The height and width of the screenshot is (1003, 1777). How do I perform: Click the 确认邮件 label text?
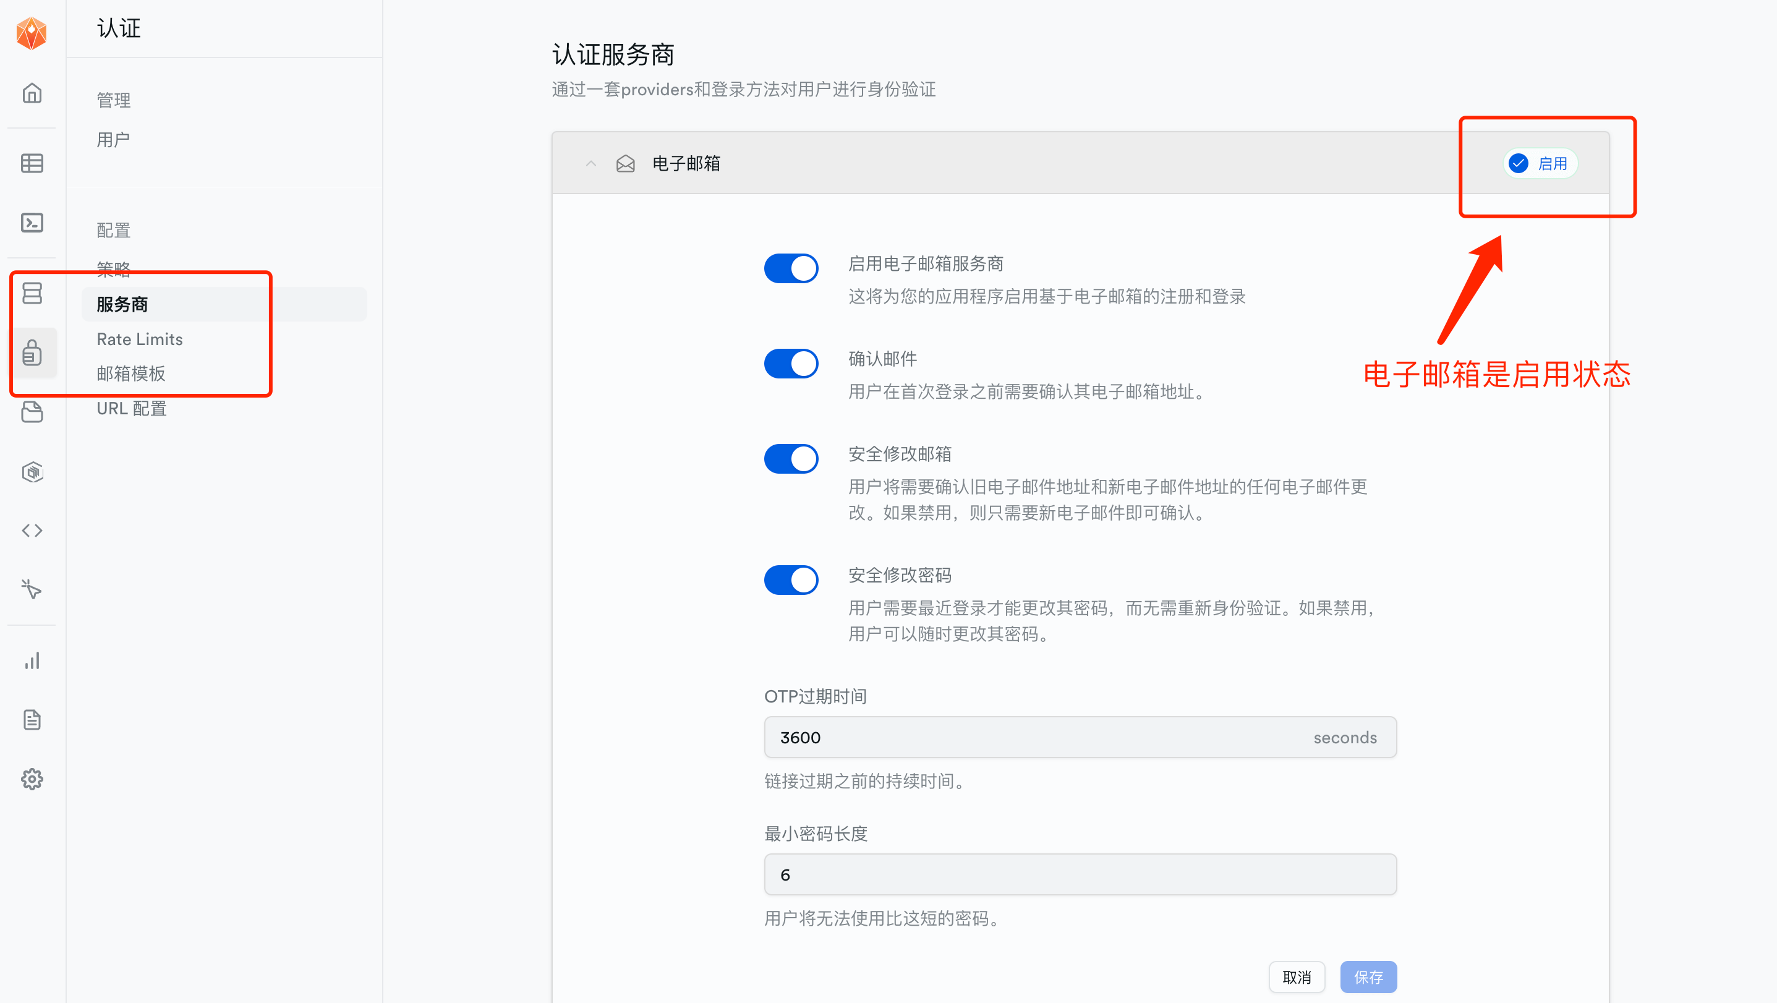(x=882, y=359)
